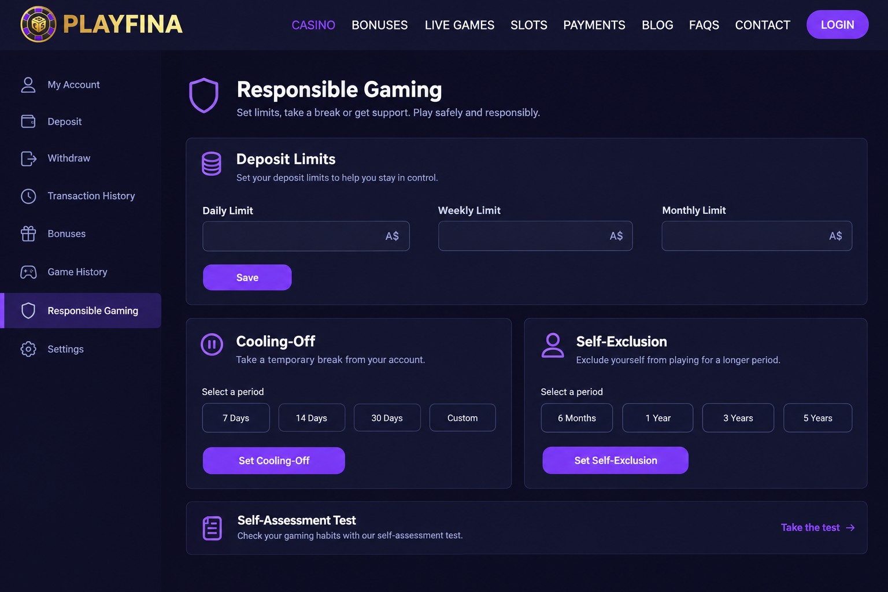This screenshot has width=888, height=592.
Task: Click the Self-Assessment Test clipboard icon
Action: point(212,528)
